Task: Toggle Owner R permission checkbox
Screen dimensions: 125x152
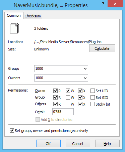Action: (x=55, y=91)
